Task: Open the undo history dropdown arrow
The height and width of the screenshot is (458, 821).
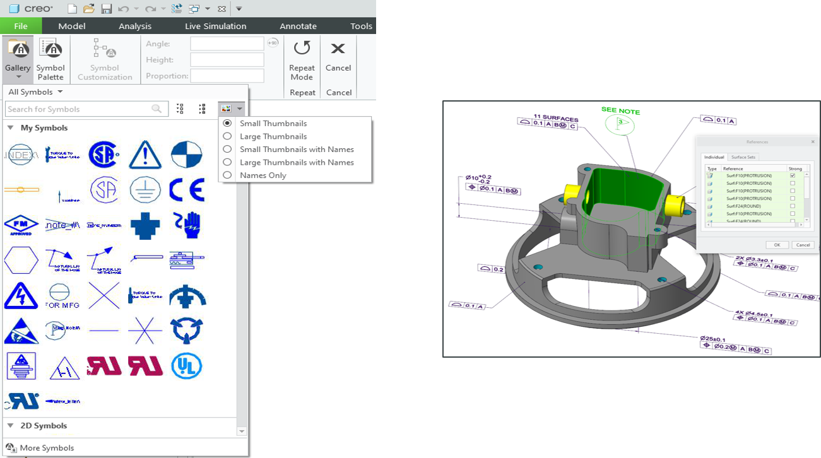Action: (x=136, y=9)
